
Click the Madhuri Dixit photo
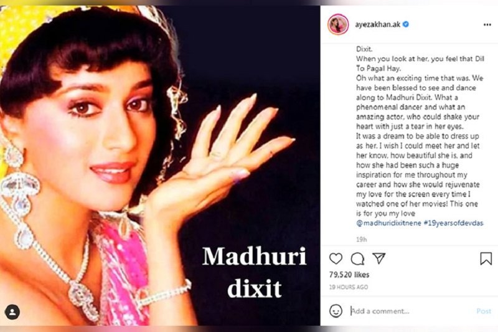(160, 166)
